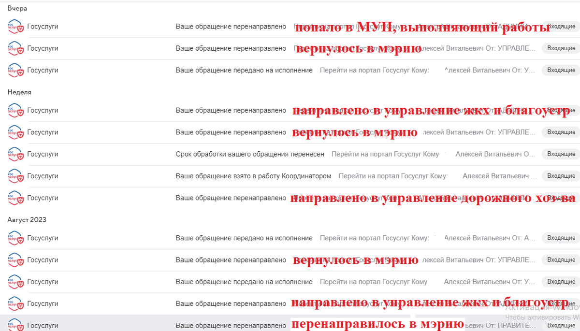This screenshot has height=331, width=580.
Task: Click Госуслуги logo beside 'передано на исполнение' message
Action: (15, 70)
